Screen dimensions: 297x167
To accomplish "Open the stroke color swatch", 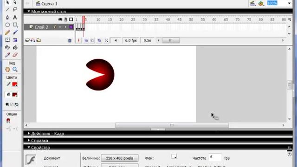I will [x=14, y=84].
